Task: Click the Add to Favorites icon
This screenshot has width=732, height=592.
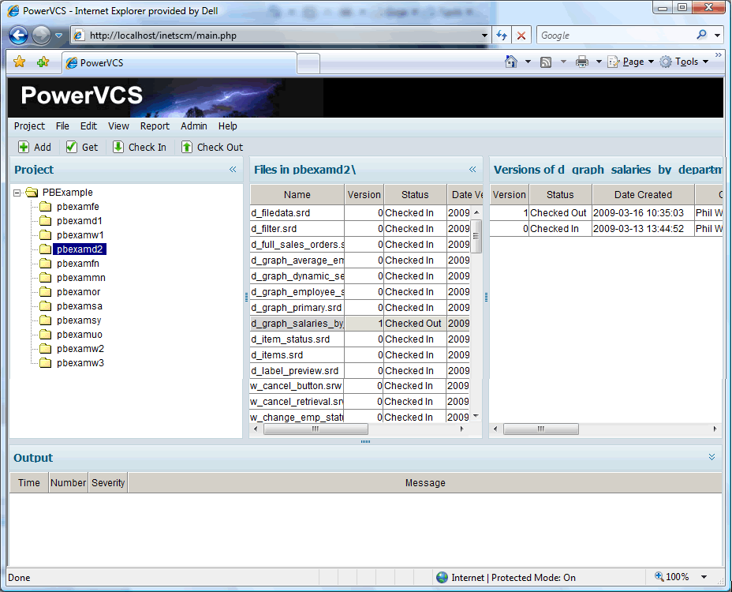Action: coord(43,62)
